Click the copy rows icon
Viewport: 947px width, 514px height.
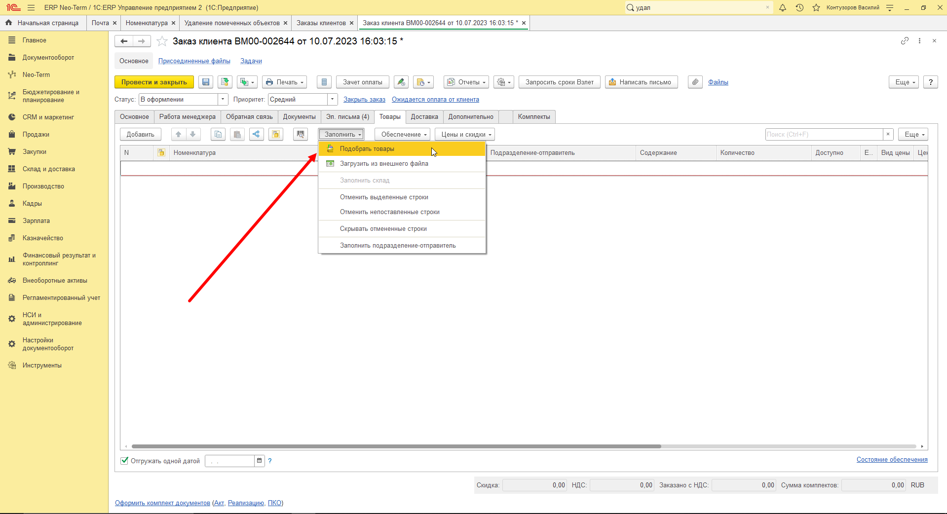tap(218, 134)
